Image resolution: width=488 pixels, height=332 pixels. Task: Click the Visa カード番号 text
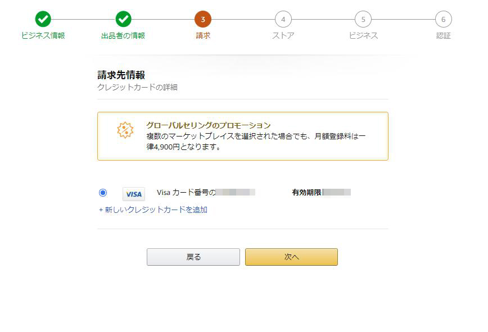pos(186,193)
